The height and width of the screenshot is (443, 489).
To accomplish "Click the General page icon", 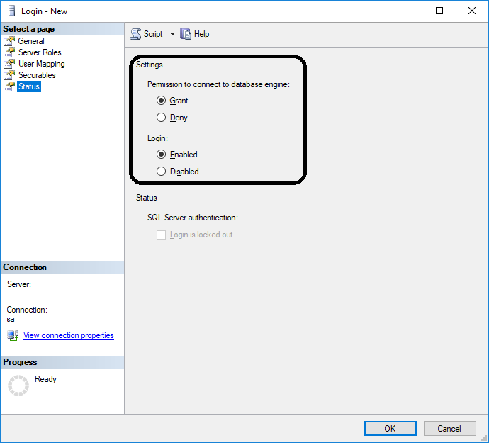I will pyautogui.click(x=9, y=41).
